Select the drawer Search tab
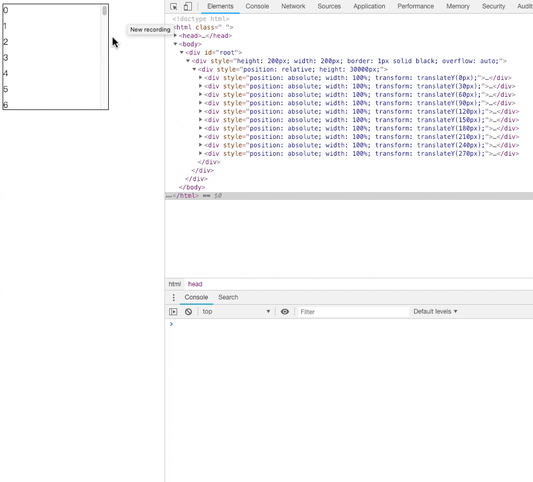This screenshot has width=533, height=482. [x=228, y=297]
